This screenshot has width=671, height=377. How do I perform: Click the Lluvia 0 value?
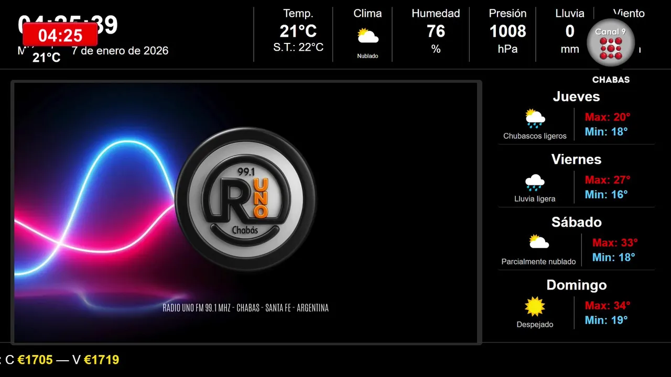pyautogui.click(x=570, y=31)
